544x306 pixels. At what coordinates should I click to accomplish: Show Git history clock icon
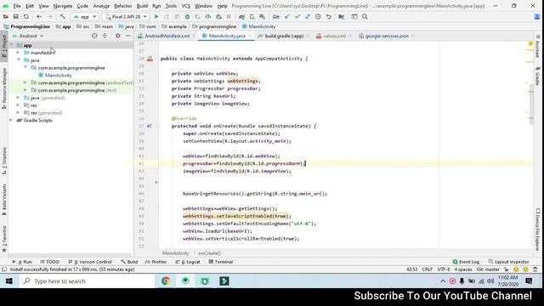[318, 17]
